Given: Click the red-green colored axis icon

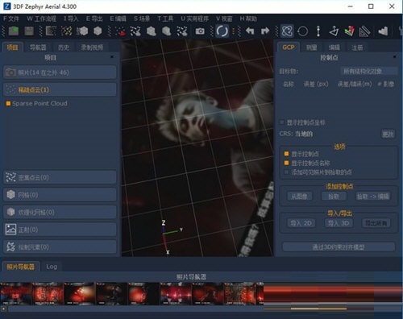Looking at the screenshot, I should 349,31.
